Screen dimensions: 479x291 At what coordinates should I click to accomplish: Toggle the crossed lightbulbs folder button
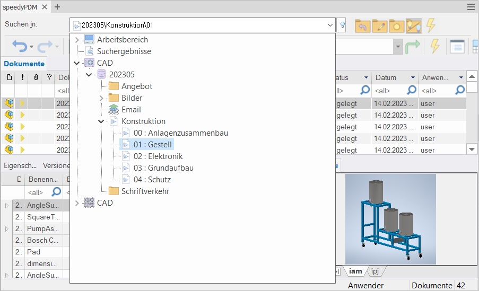pyautogui.click(x=413, y=25)
